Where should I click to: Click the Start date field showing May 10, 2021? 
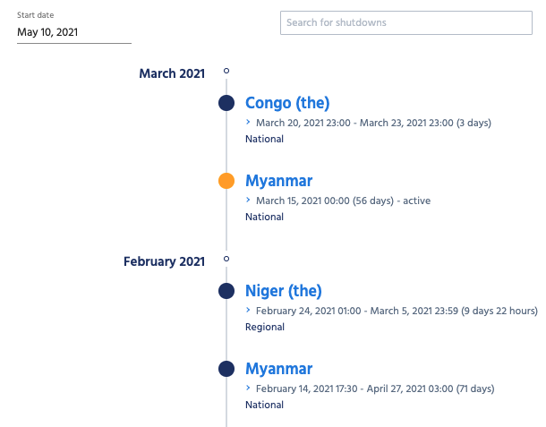[x=73, y=32]
